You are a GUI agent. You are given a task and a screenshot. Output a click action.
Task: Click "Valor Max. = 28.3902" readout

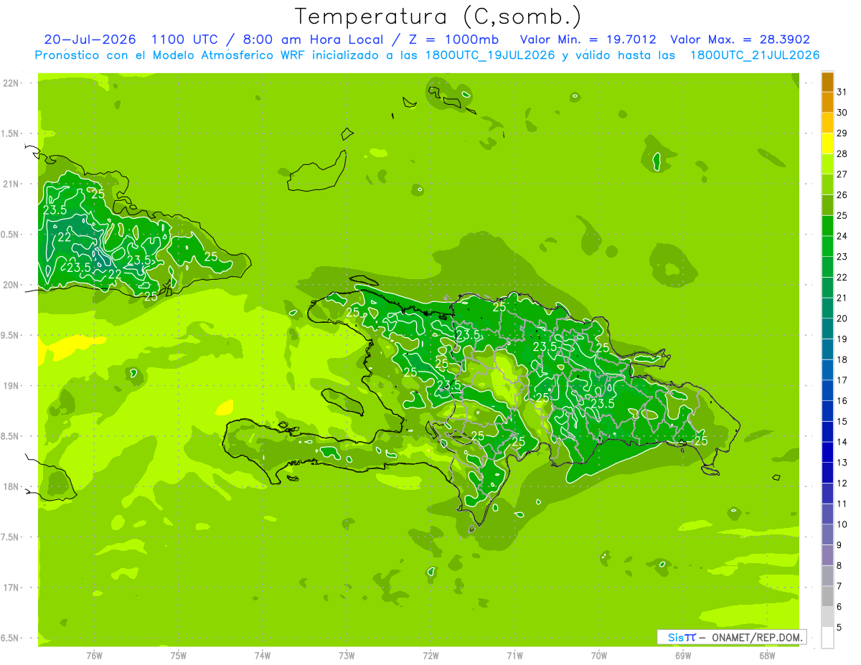pyautogui.click(x=740, y=39)
